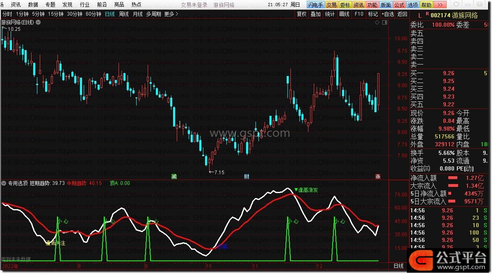Click the 选项 options button
493x274 pixels.
point(413,5)
